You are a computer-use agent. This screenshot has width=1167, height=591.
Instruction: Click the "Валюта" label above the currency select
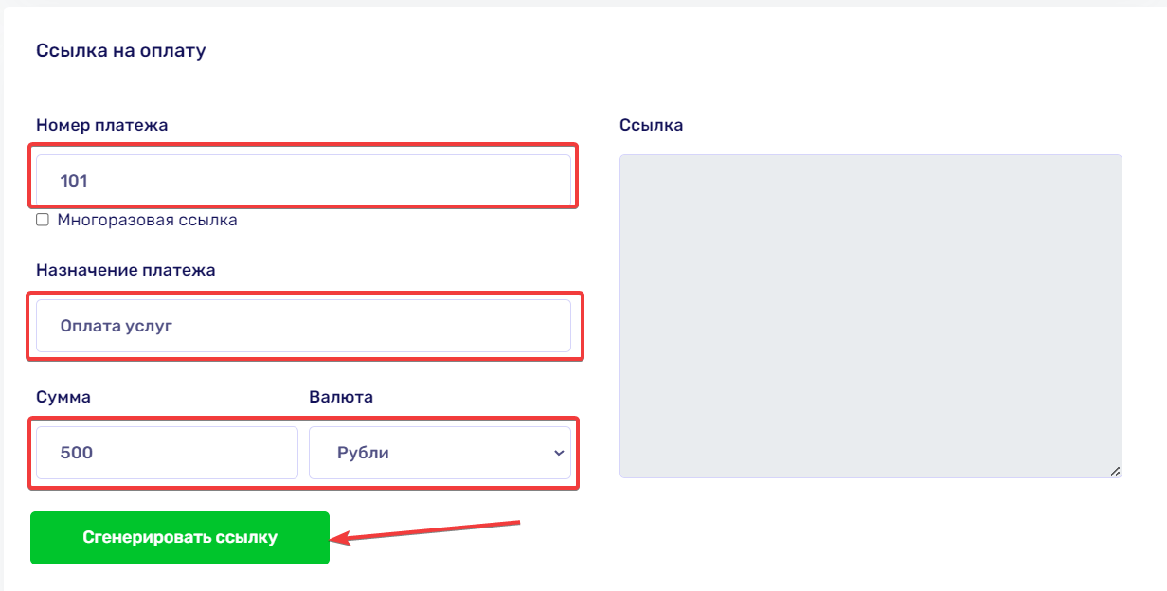(341, 397)
